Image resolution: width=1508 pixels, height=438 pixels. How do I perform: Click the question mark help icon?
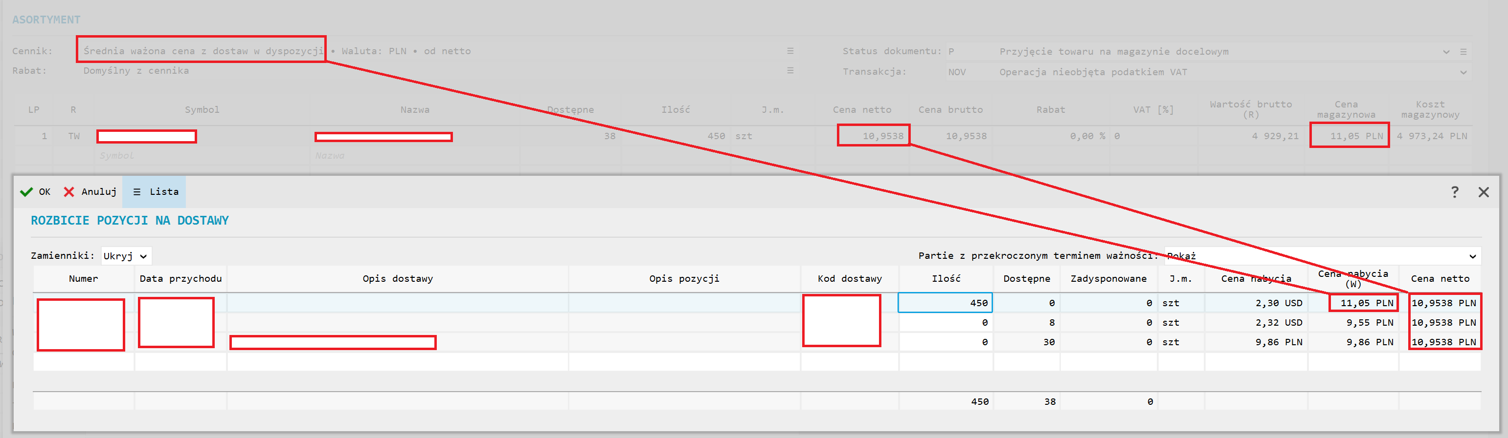coord(1454,192)
